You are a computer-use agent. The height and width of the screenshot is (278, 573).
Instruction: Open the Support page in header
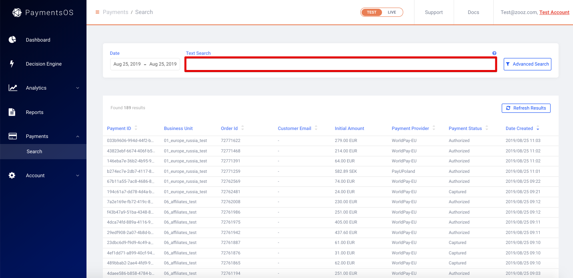(434, 12)
